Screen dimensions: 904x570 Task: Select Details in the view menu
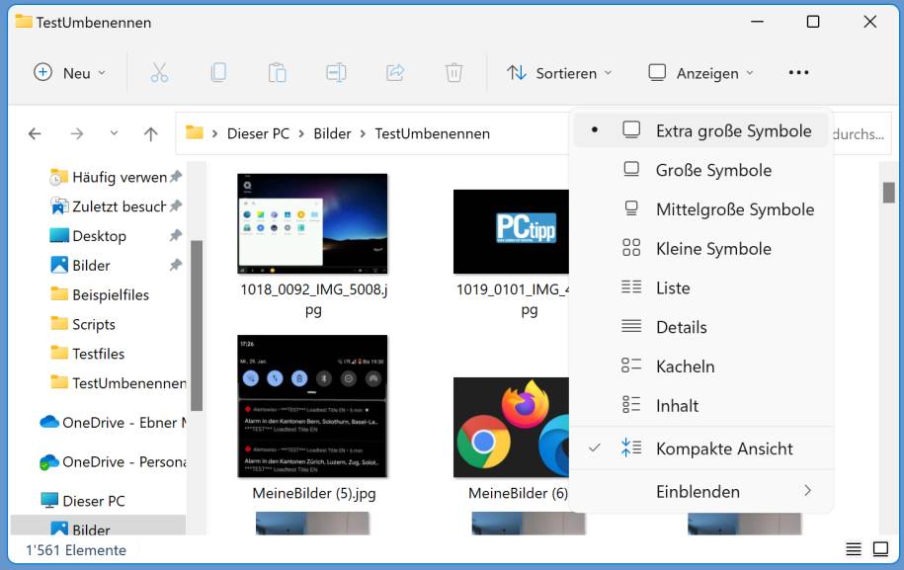(681, 327)
